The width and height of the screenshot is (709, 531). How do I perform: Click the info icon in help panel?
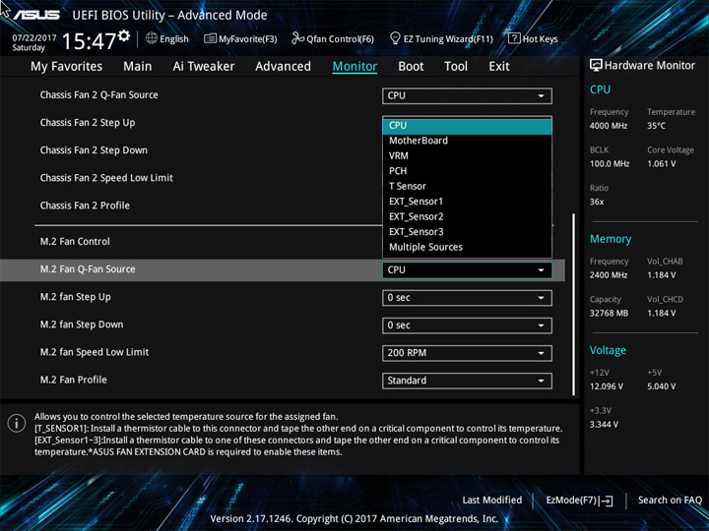[x=17, y=424]
